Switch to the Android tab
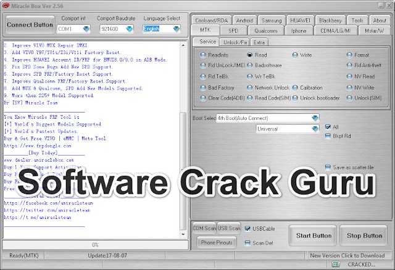 (x=244, y=20)
